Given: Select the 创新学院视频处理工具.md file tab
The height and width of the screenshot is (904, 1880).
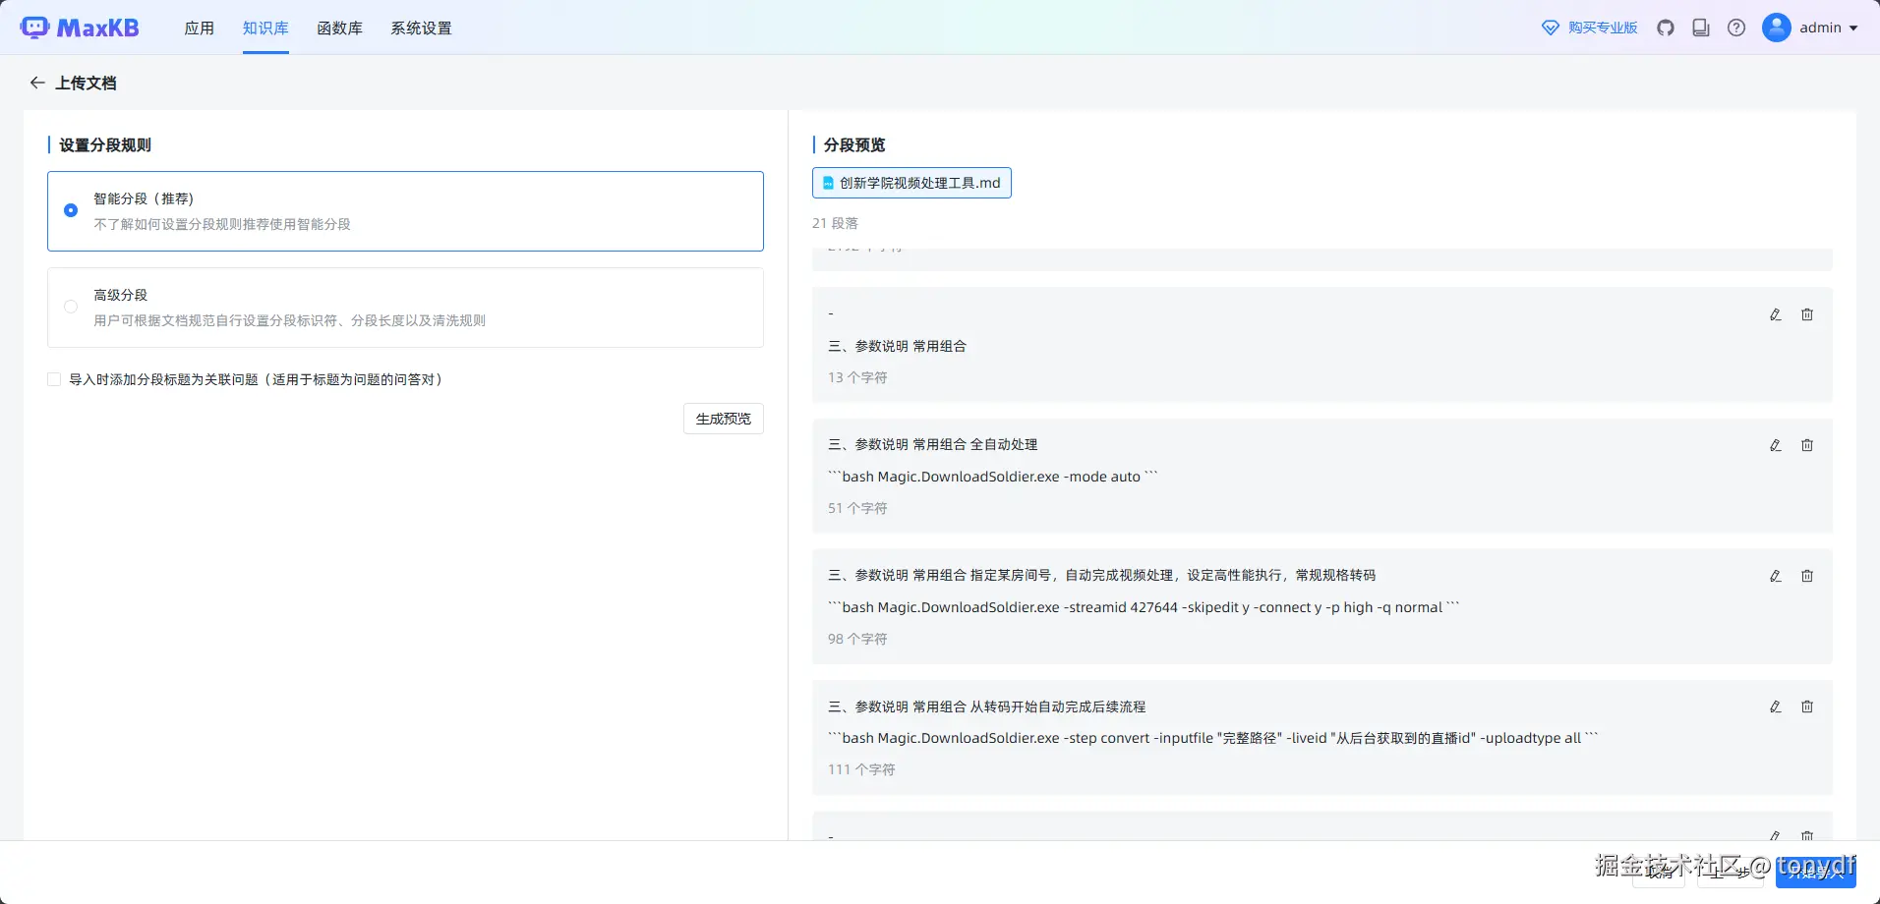Looking at the screenshot, I should pos(911,183).
